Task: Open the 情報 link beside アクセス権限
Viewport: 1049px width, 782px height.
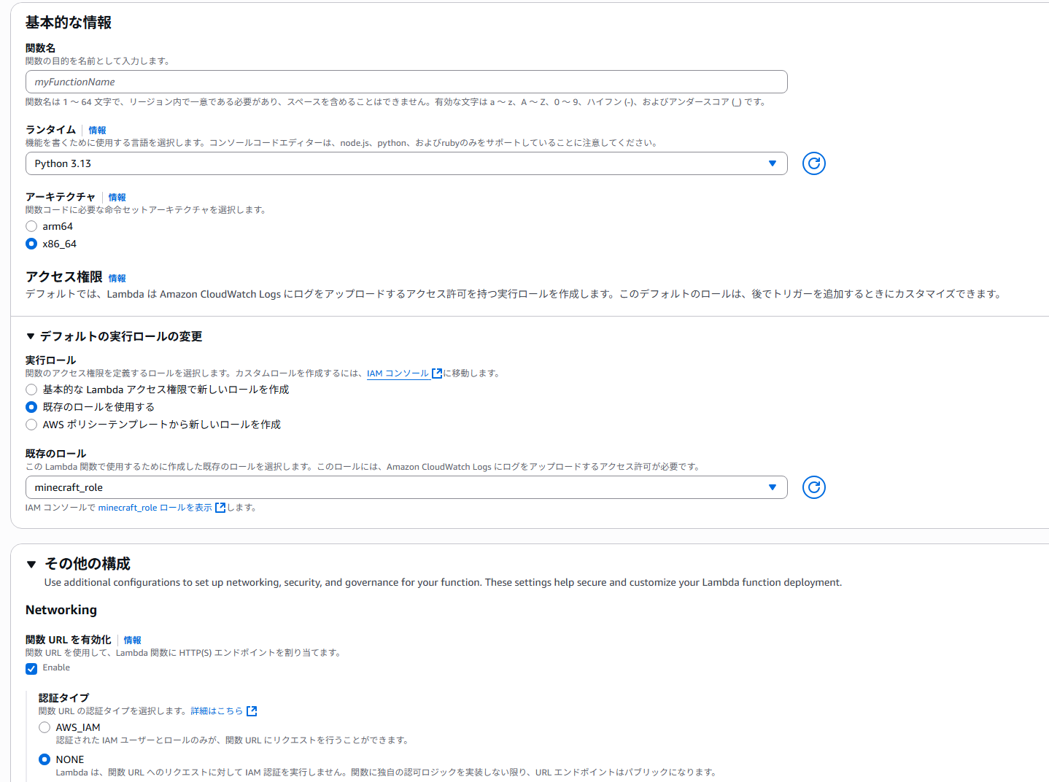Action: [x=117, y=279]
